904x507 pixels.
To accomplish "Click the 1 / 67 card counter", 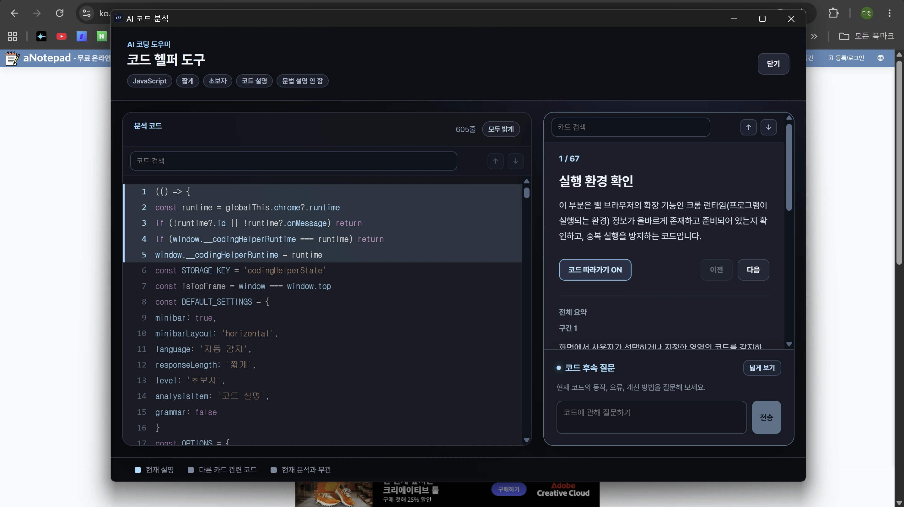I will [x=569, y=159].
